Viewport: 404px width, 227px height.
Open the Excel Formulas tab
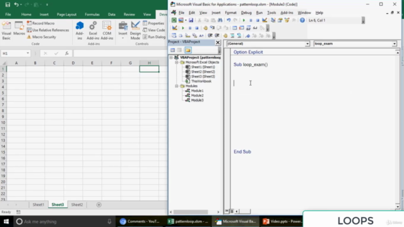point(92,15)
